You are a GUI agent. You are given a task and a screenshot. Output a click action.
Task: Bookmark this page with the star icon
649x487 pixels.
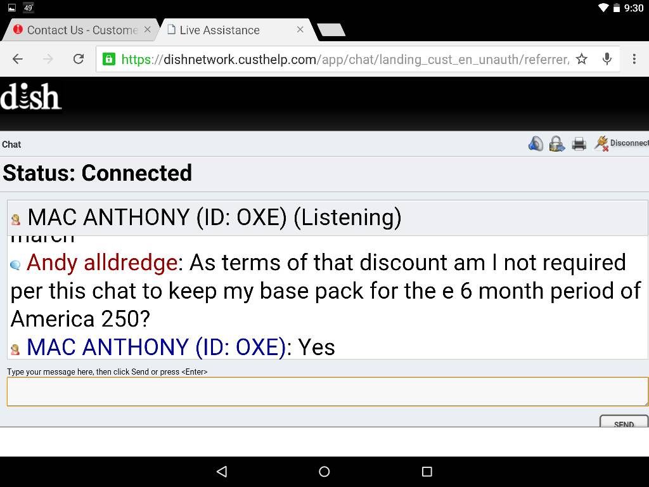582,59
